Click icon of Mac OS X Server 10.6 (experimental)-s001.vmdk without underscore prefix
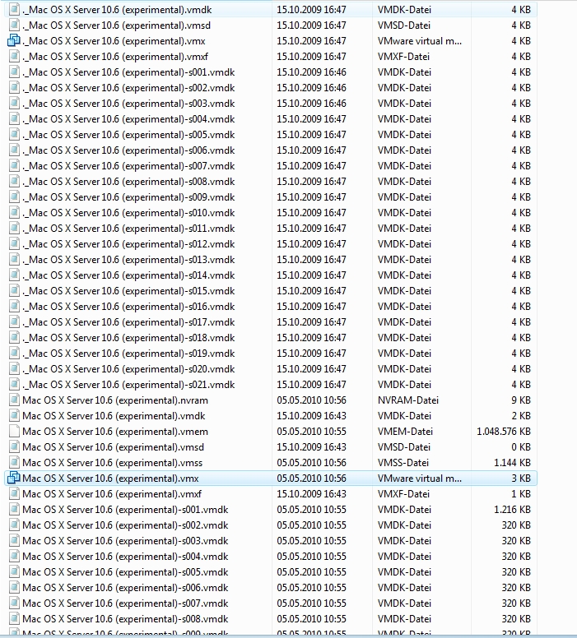Image resolution: width=577 pixels, height=638 pixels. pos(14,510)
